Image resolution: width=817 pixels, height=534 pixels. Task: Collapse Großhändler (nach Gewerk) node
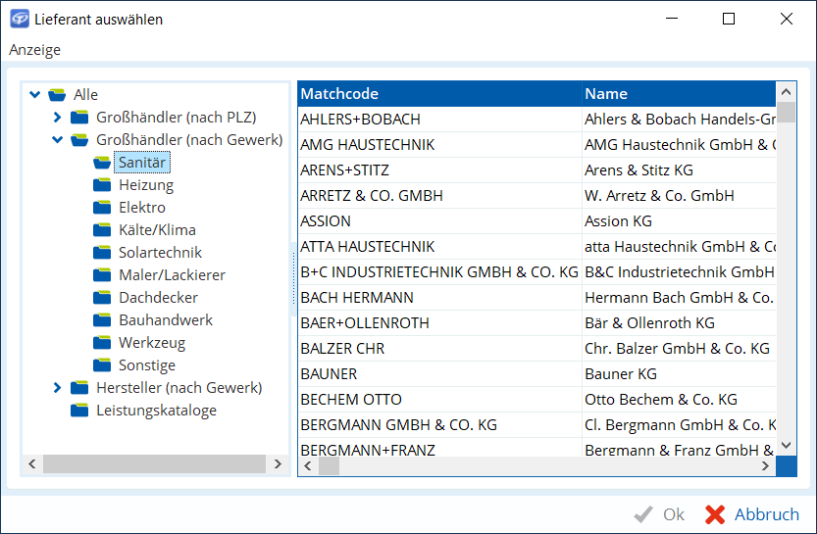[58, 140]
